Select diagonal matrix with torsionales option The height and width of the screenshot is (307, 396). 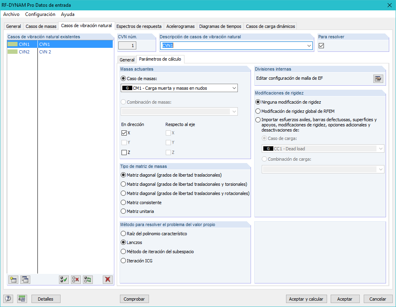pyautogui.click(x=123, y=184)
